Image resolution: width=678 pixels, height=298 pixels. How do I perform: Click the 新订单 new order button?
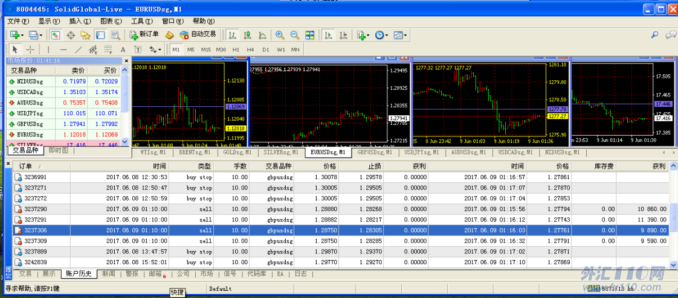point(144,35)
